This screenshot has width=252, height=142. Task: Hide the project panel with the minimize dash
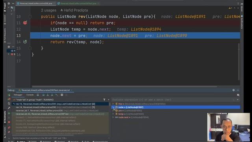[13, 4]
